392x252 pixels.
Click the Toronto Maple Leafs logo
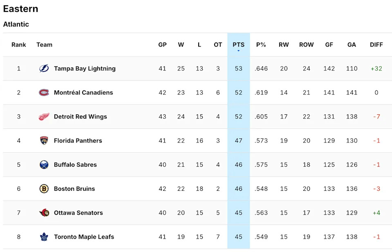click(44, 237)
